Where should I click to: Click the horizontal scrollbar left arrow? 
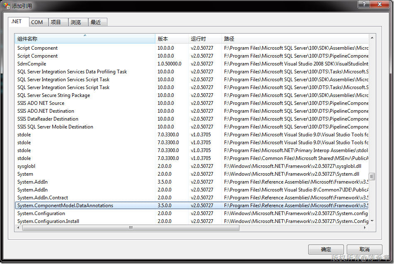click(18, 228)
